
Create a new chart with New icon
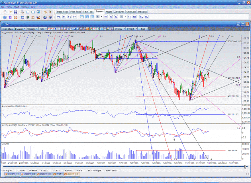(5, 12)
